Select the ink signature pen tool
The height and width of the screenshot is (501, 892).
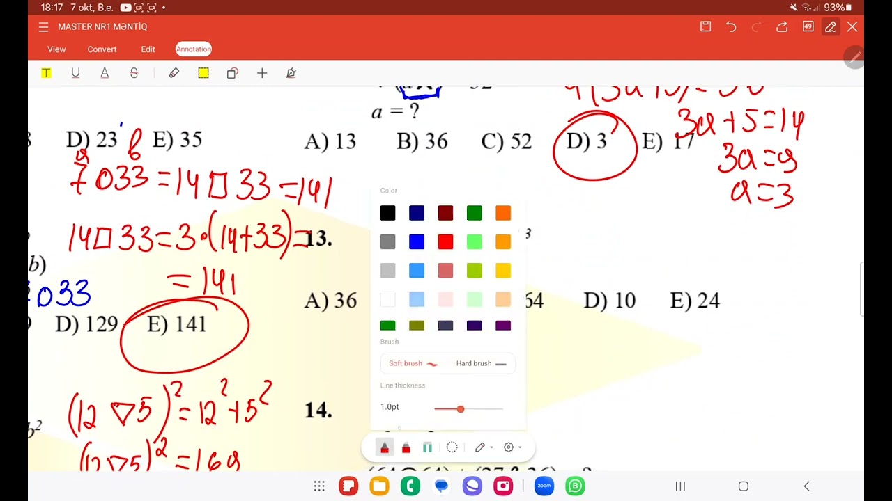[291, 73]
